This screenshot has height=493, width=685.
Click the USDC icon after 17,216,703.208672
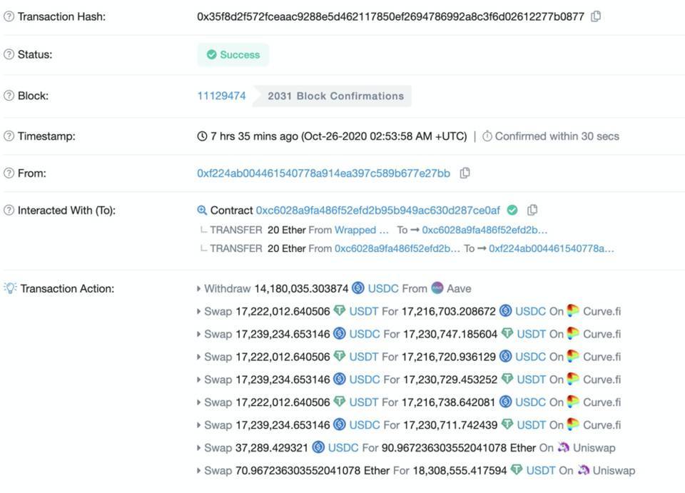click(505, 311)
